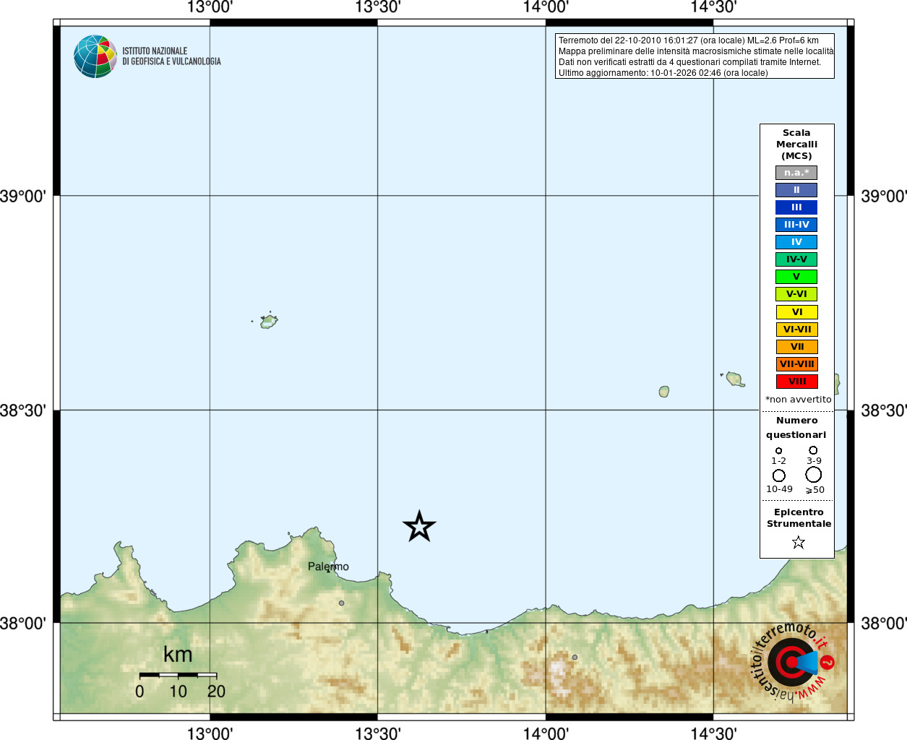Click the epicenter star on the map
Screen dimensions: 907x740
click(x=419, y=527)
